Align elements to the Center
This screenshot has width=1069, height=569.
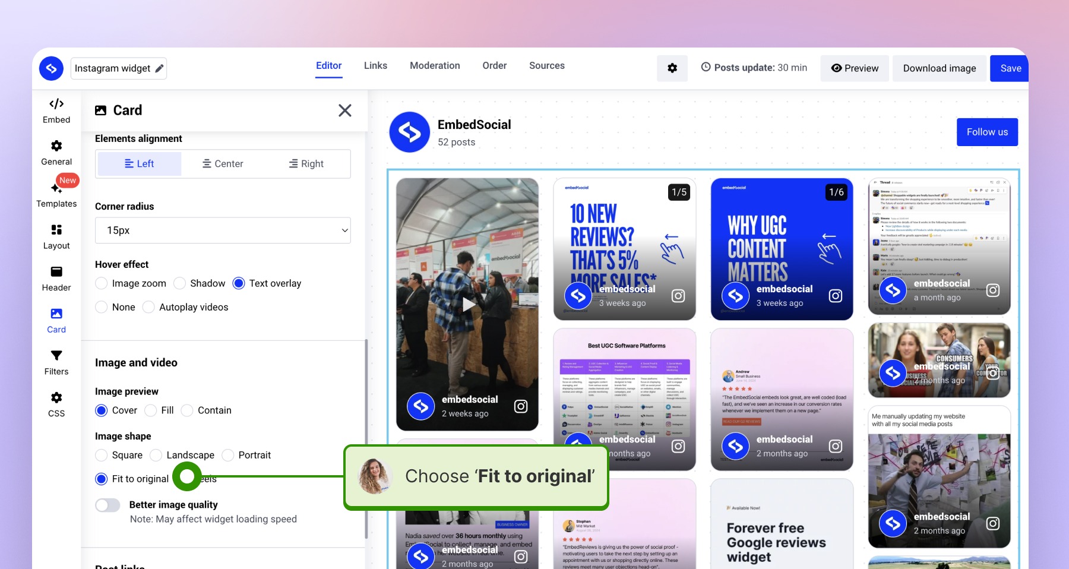pos(223,164)
